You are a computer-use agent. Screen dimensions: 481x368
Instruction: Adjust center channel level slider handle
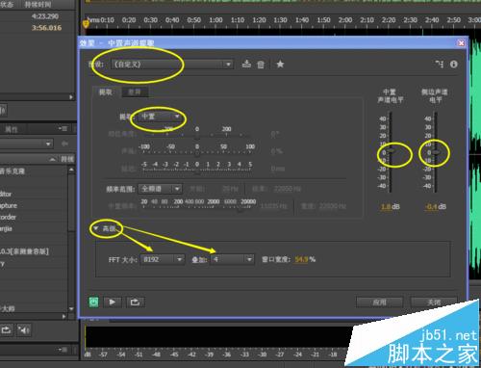pyautogui.click(x=391, y=150)
